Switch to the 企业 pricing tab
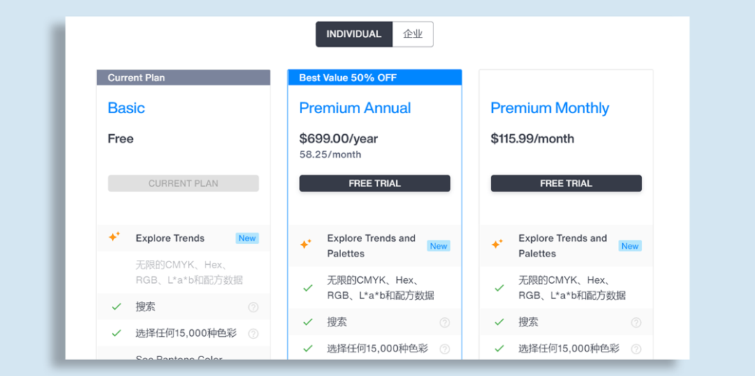Screen dimensions: 755x376 pos(412,34)
